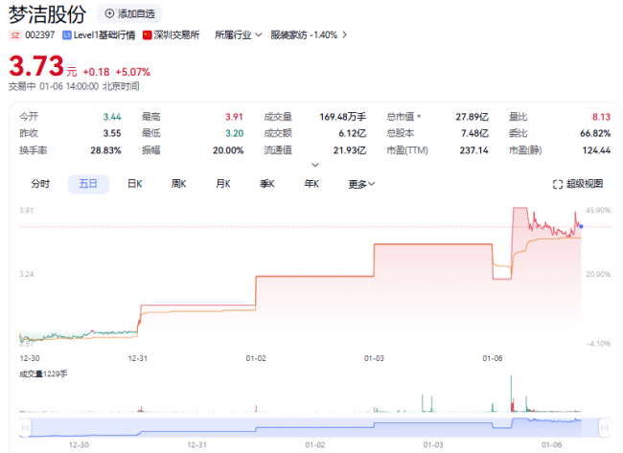Viewport: 623px width, 453px height.
Task: Click the 最高 value 3.91
Action: tap(234, 117)
